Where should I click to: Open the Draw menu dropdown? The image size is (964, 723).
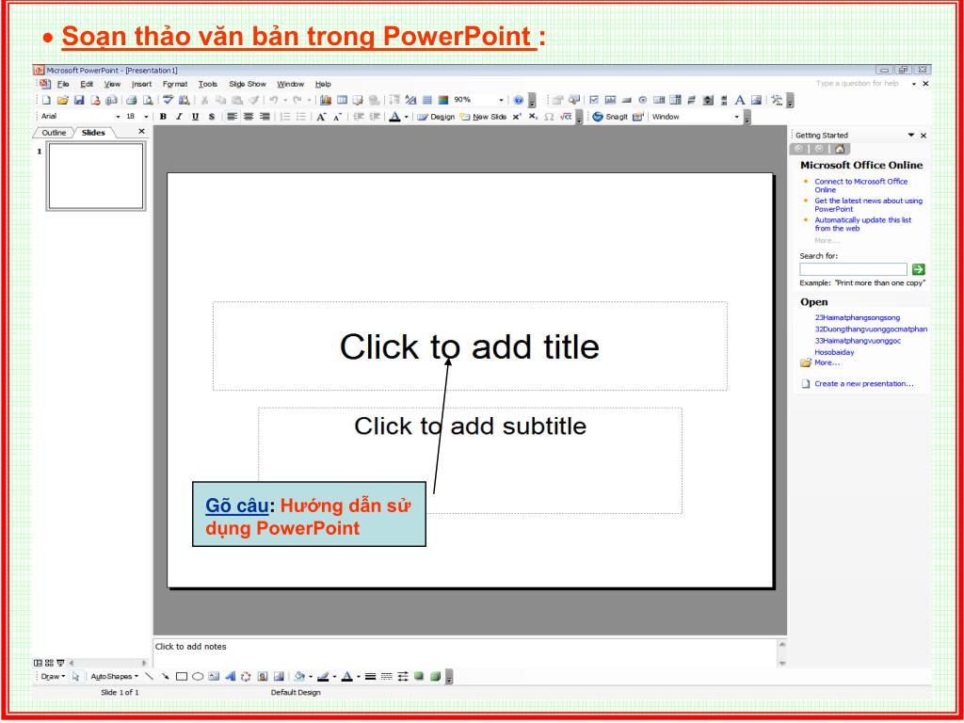click(x=53, y=676)
